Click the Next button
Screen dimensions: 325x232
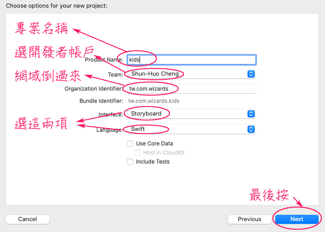point(297,219)
